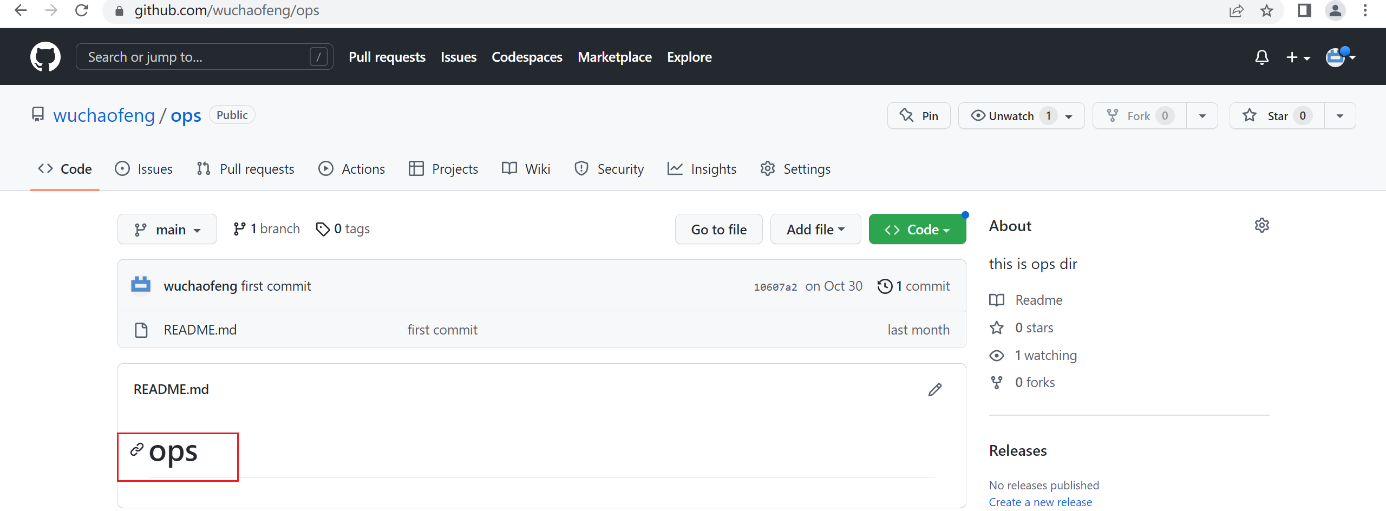Expand the main branch selector
The image size is (1386, 511).
(x=167, y=230)
